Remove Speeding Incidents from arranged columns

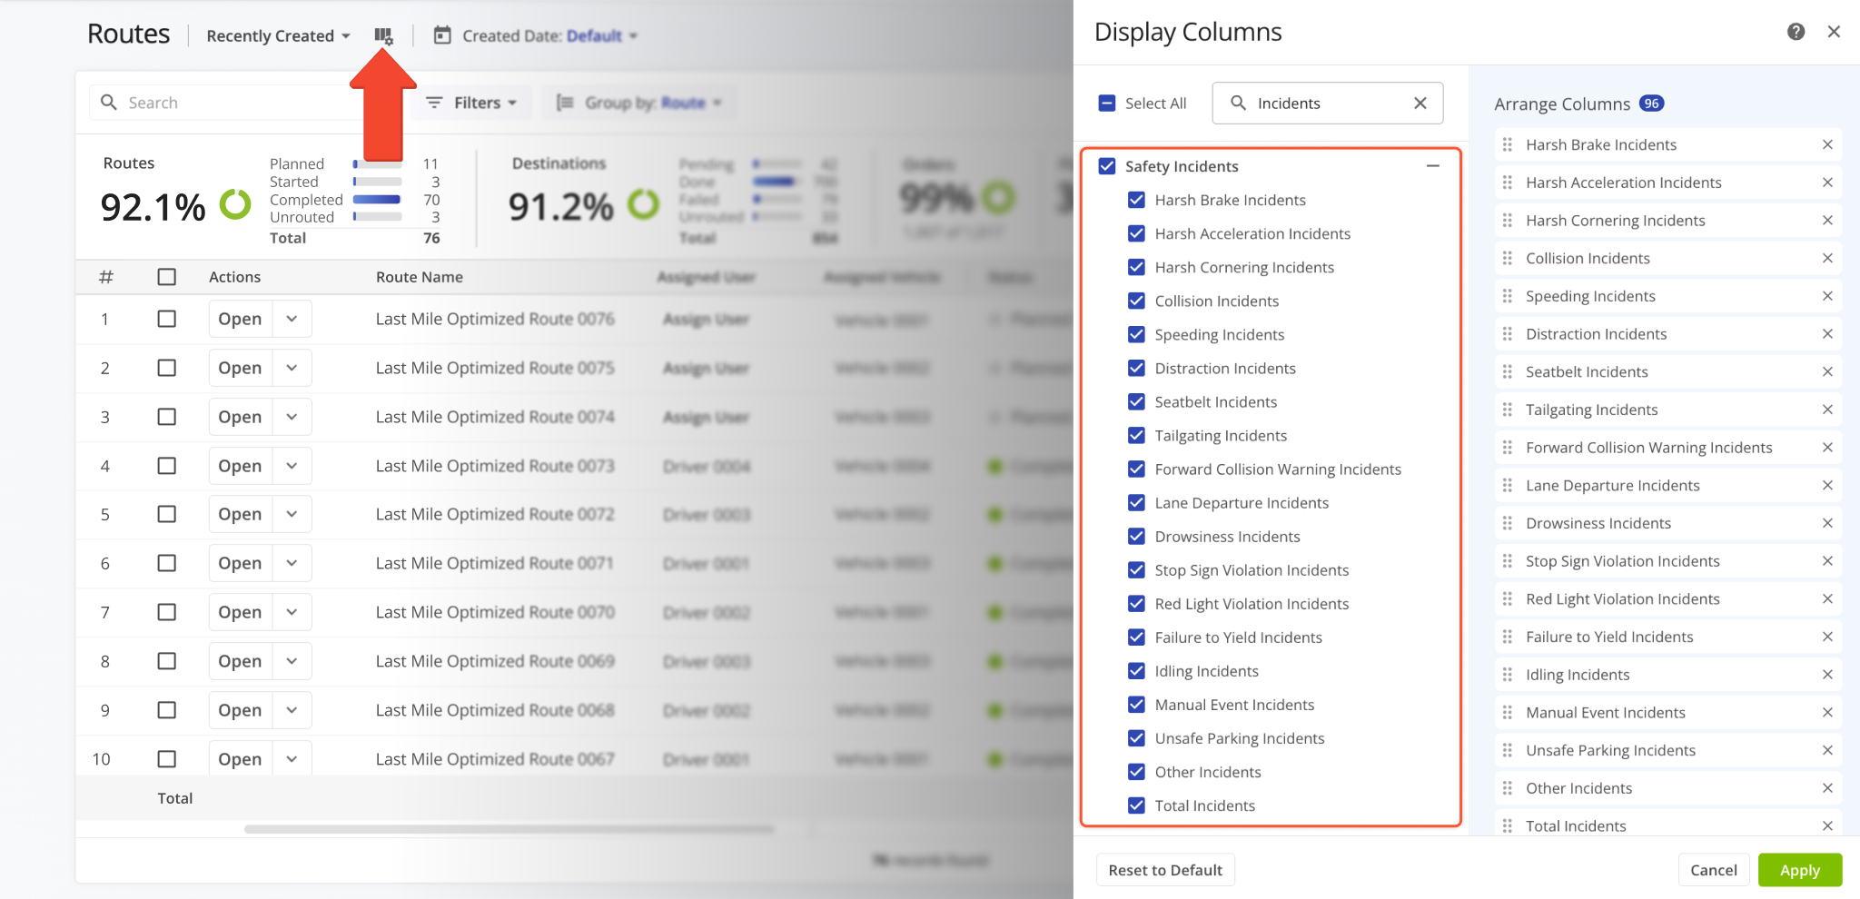[1827, 296]
